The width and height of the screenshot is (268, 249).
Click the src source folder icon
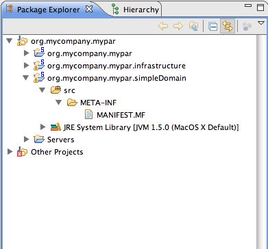click(x=56, y=90)
